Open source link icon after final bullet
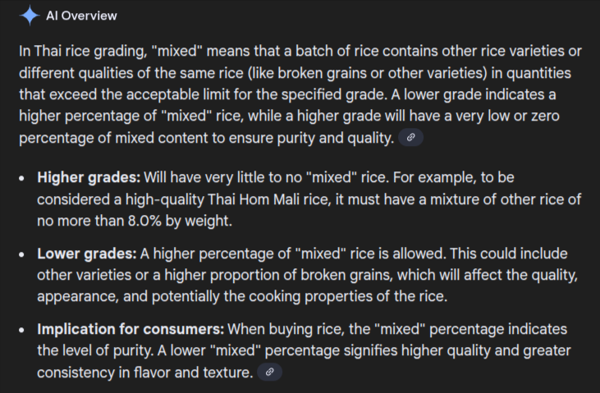Screen dimensions: 600x393 [x=269, y=372]
